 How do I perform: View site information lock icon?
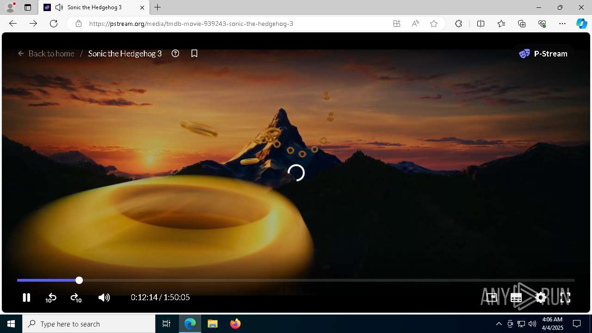pyautogui.click(x=79, y=24)
